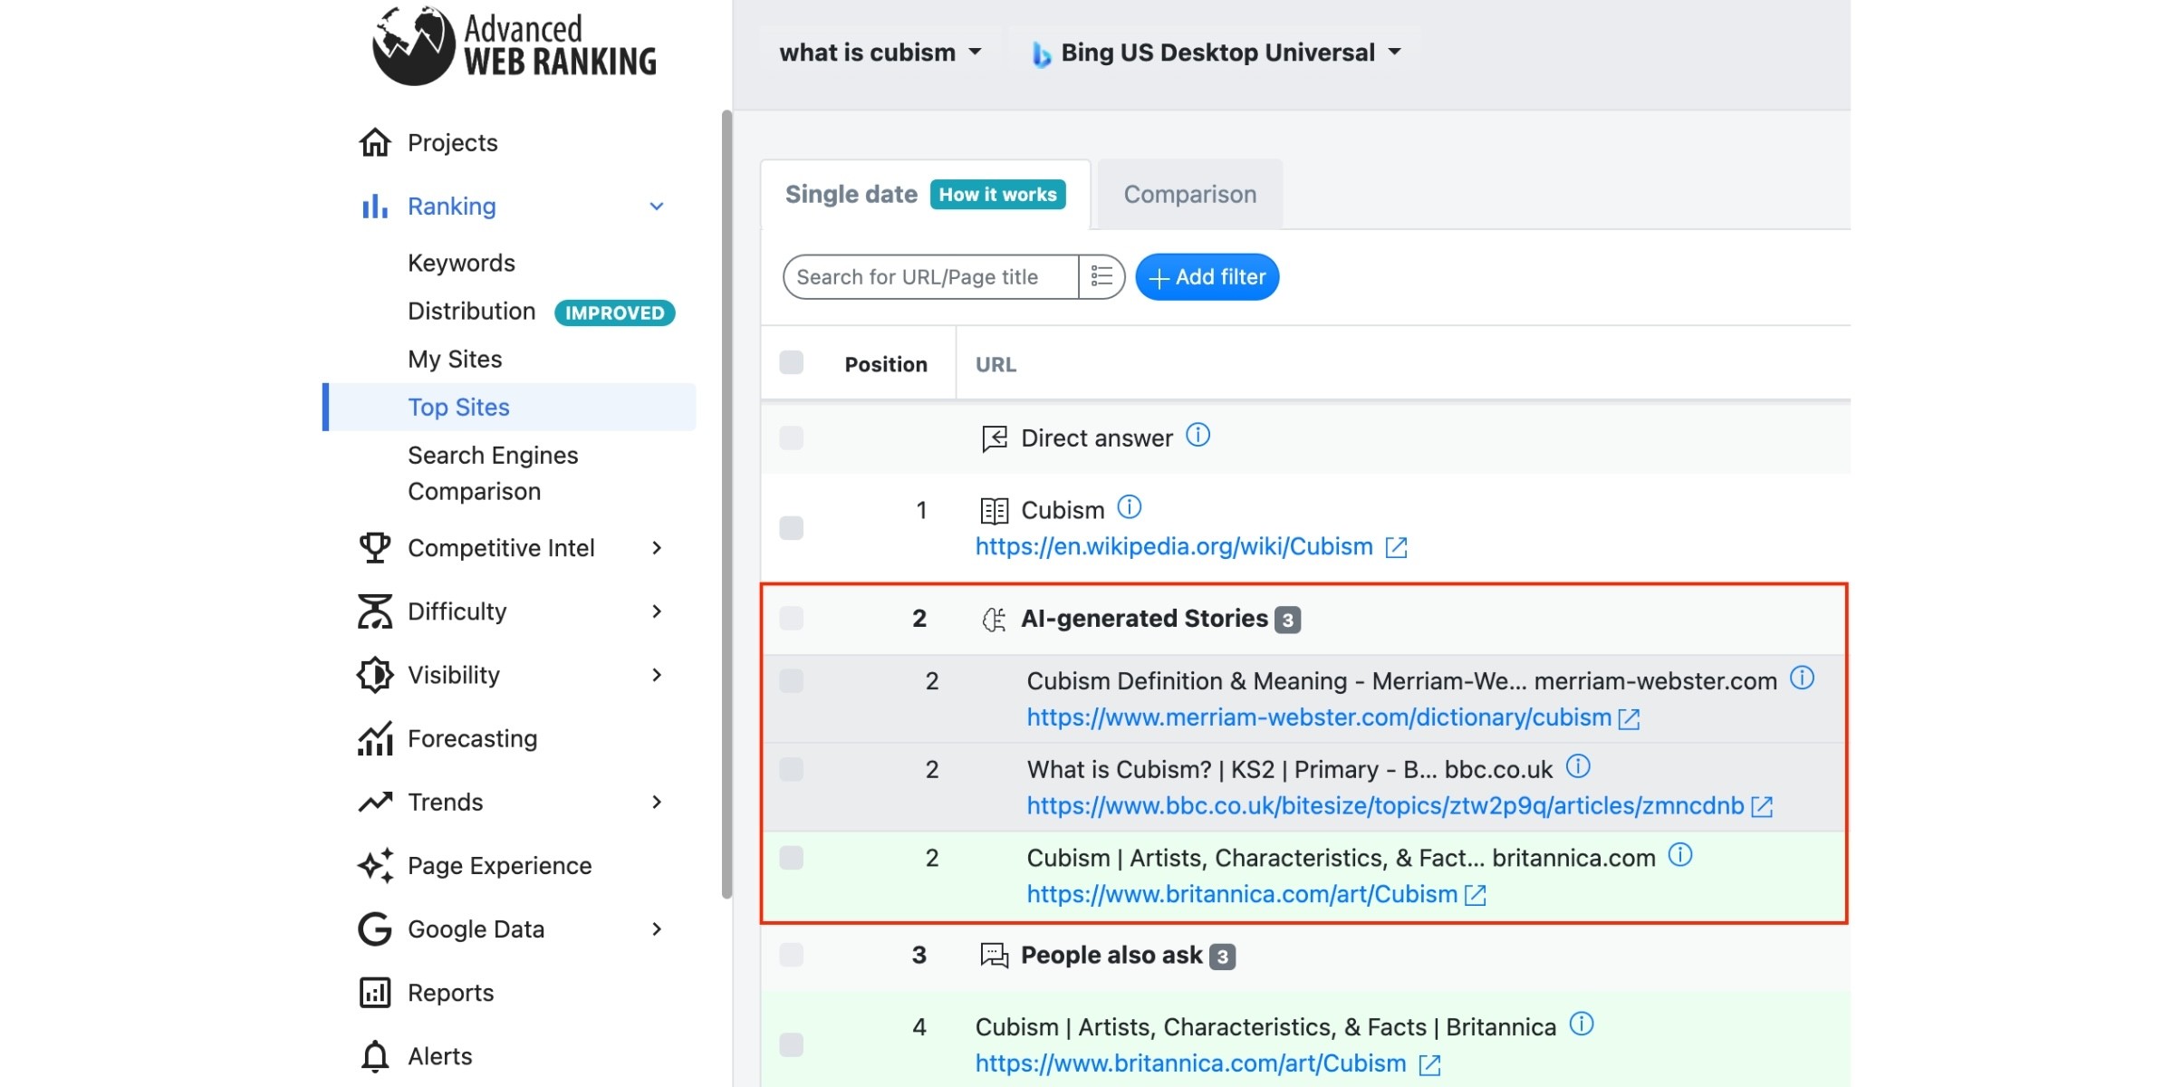
Task: Open external link icon for AI-story Britannica URL
Action: [x=1476, y=895]
